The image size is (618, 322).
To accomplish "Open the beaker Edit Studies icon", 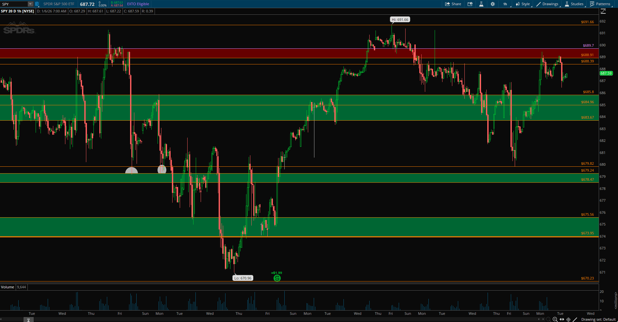I will point(481,4).
